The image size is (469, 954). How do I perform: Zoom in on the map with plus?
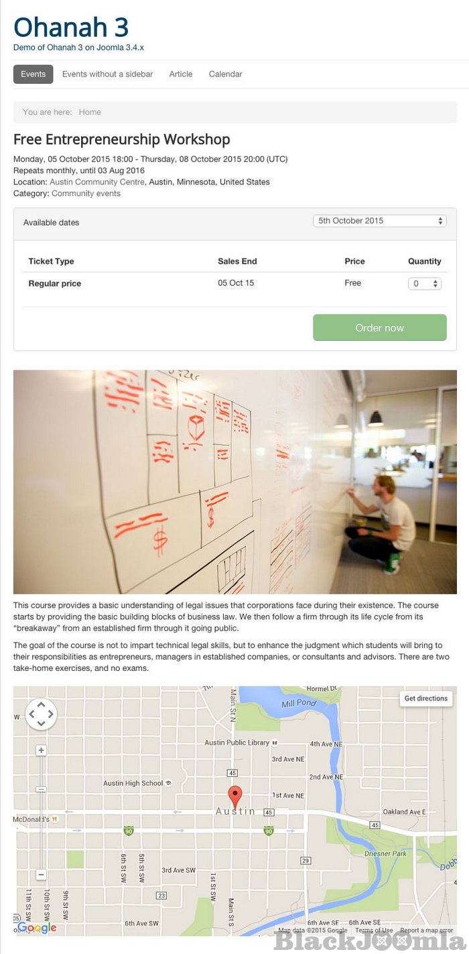41,750
